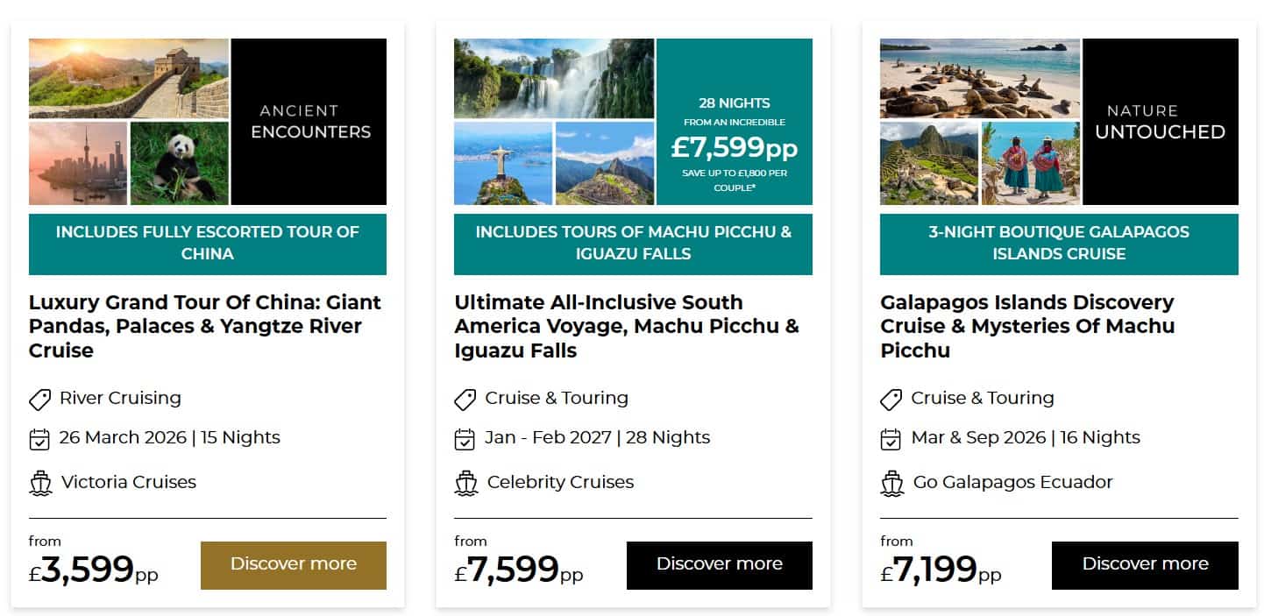Click the ship icon beside Victoria Cruises
The width and height of the screenshot is (1264, 616).
(x=40, y=483)
